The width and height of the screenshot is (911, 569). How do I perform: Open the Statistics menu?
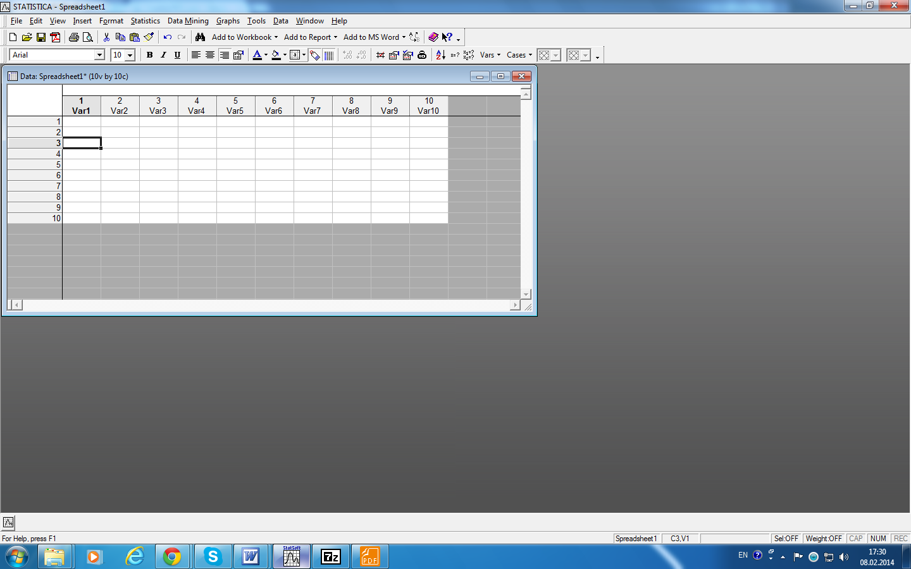(146, 21)
